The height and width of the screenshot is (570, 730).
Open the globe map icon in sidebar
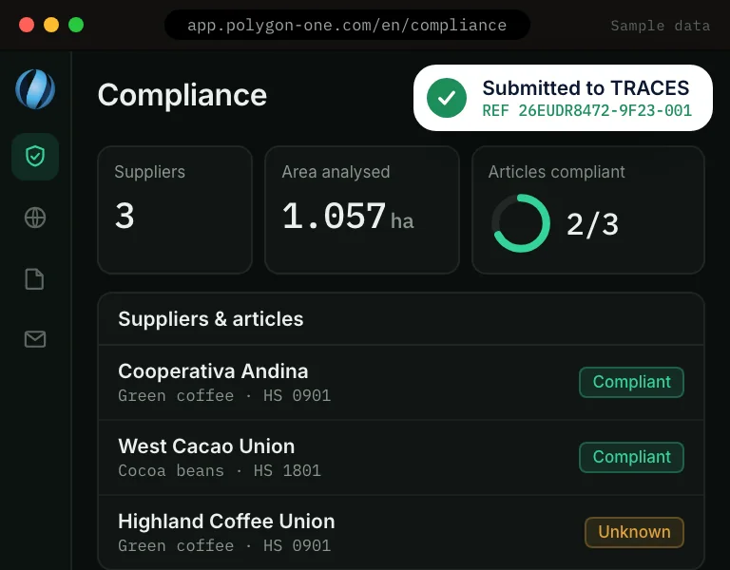click(x=35, y=218)
